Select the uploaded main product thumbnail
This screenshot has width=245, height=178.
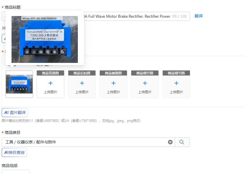click(19, 84)
